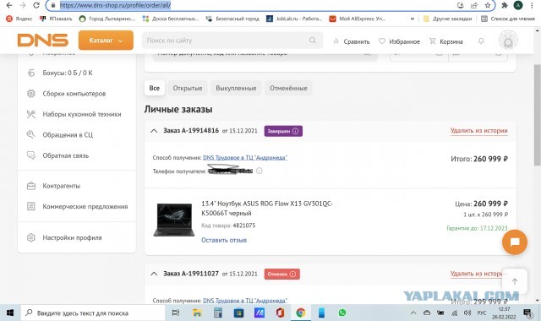This screenshot has height=321, width=541.
Task: Expand hidden bookmarks chevron
Action: [413, 19]
